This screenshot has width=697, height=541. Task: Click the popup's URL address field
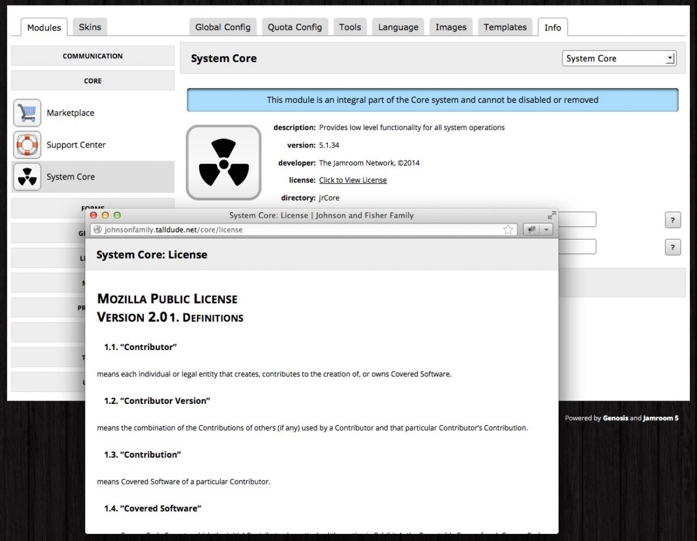coord(299,230)
